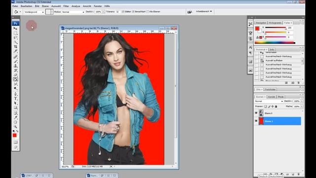This screenshot has height=178, width=316.
Task: Open the Bearbeiten menu
Action: click(26, 6)
